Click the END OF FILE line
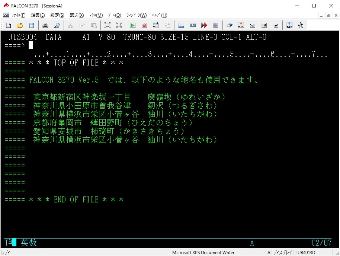340x256 pixels. click(x=76, y=199)
